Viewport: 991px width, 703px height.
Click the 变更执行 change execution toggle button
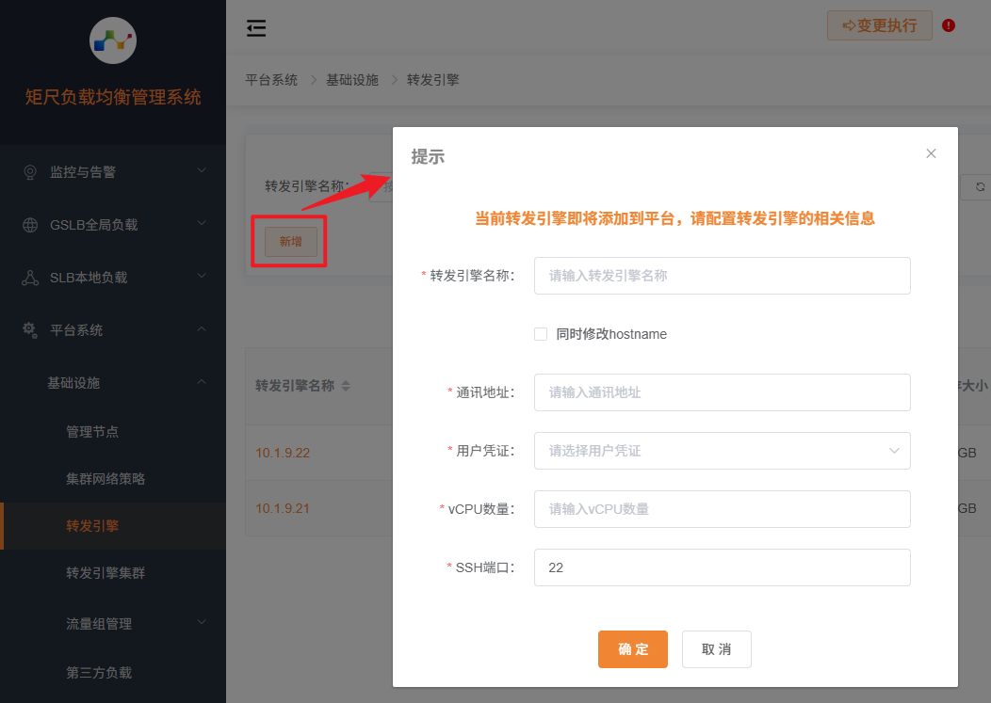pyautogui.click(x=879, y=26)
